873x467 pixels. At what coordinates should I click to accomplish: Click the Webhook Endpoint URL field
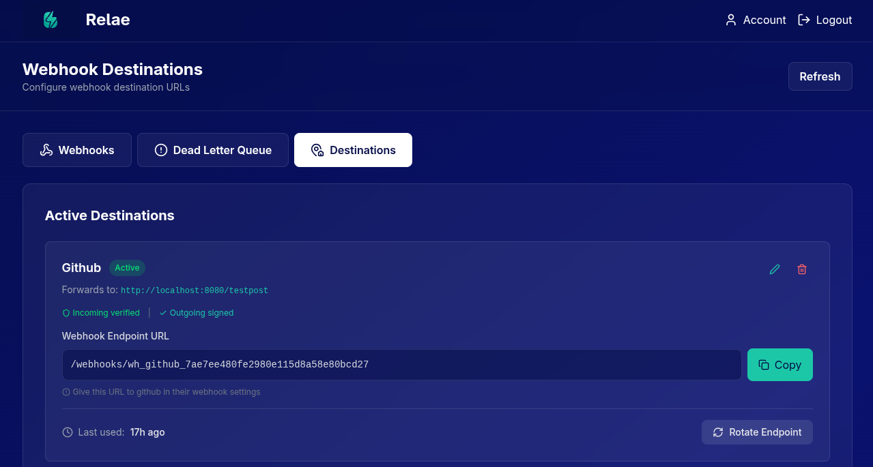(x=401, y=365)
